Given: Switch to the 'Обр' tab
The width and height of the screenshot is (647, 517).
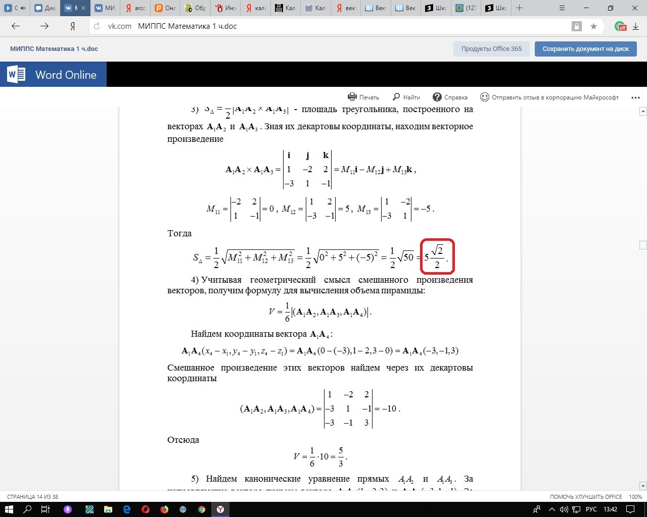Looking at the screenshot, I should (x=195, y=8).
